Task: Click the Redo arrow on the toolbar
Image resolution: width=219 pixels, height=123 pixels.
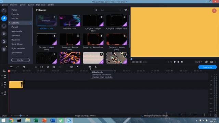Action: click(18, 67)
